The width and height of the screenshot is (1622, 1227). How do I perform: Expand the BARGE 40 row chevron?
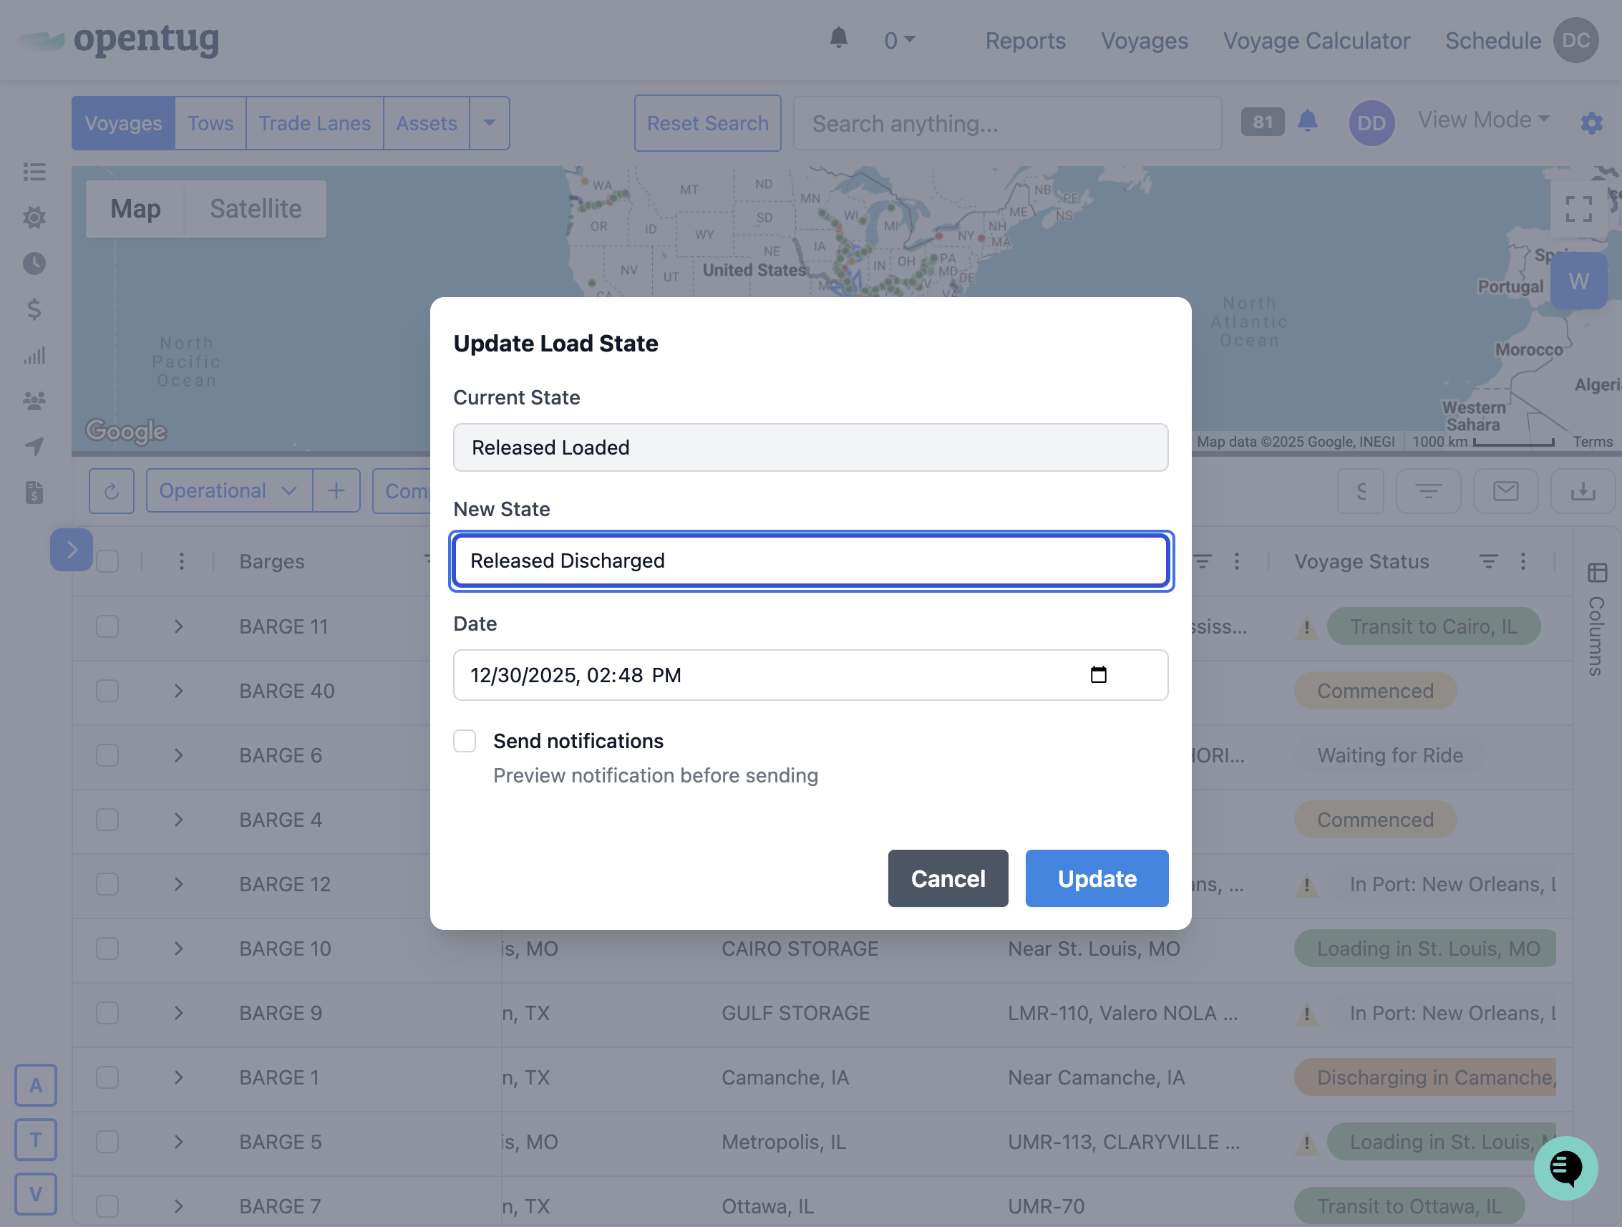click(178, 691)
